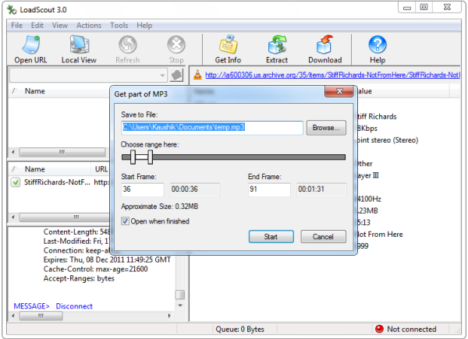Click the Not connected status text
This screenshot has height=339, width=468.
412,329
